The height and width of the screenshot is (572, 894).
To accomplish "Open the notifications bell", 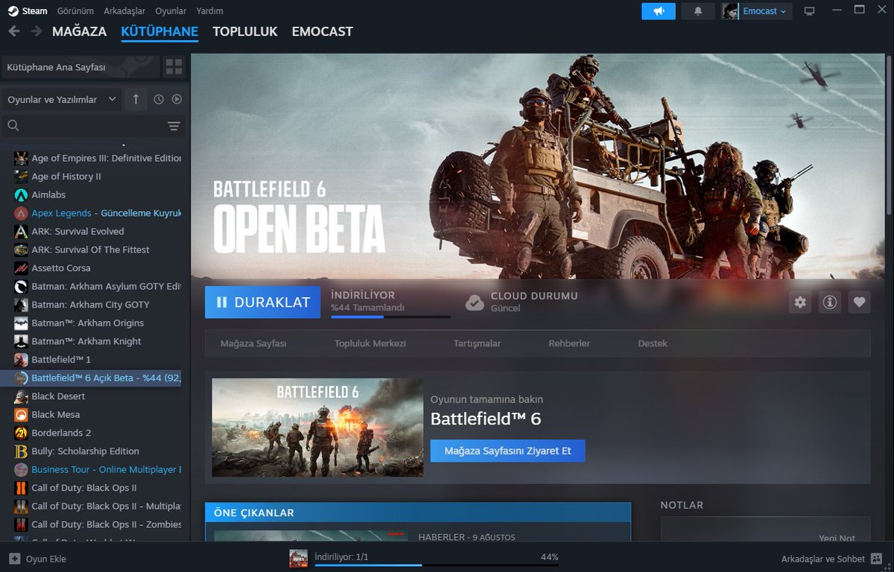I will 698,11.
